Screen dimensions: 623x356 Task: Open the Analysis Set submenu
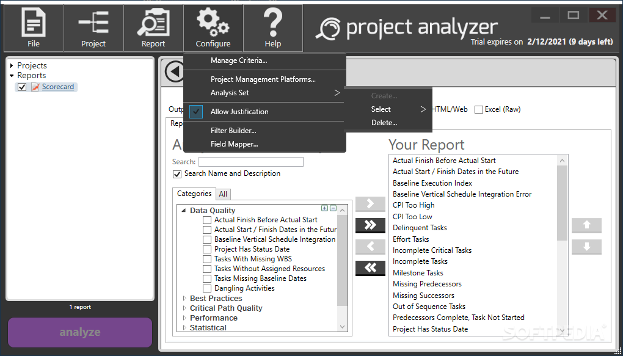tap(264, 93)
